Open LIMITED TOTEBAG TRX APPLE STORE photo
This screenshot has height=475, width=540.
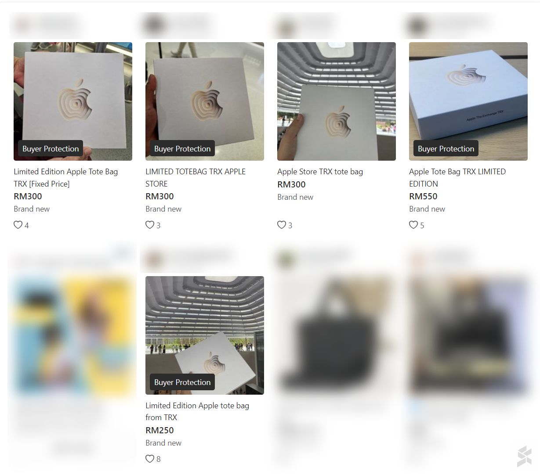pos(205,101)
